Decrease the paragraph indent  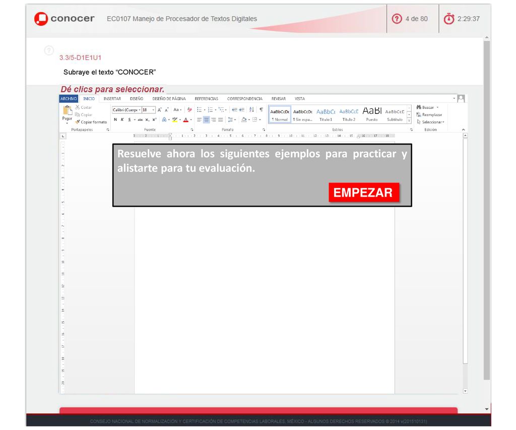234,110
